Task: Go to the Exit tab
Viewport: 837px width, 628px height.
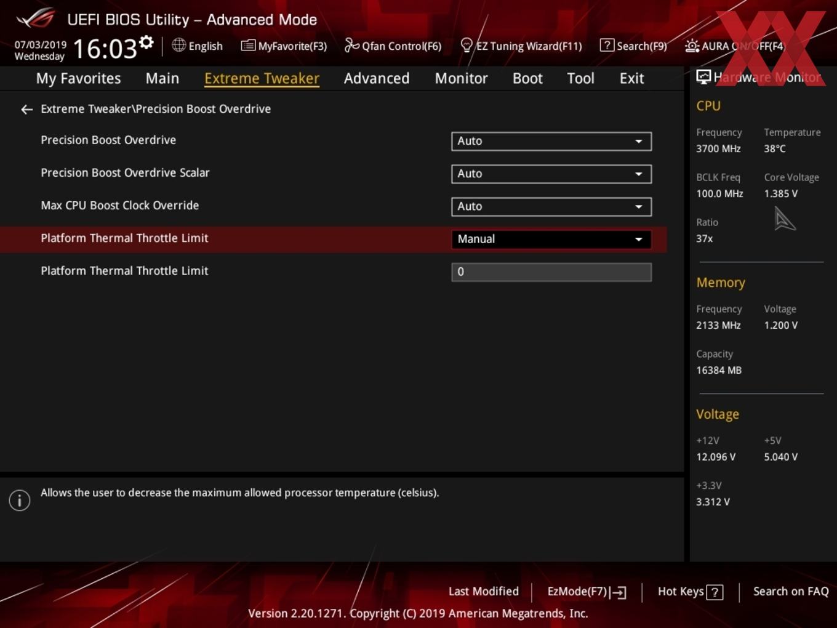Action: pos(631,78)
